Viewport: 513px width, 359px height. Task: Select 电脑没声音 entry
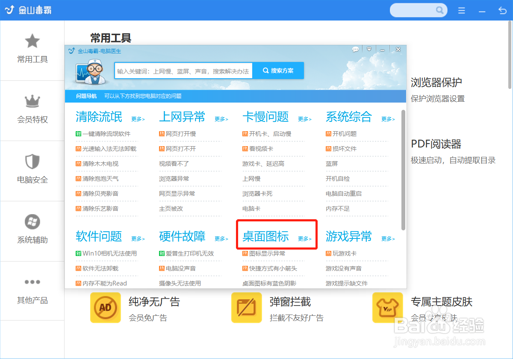pos(181,268)
